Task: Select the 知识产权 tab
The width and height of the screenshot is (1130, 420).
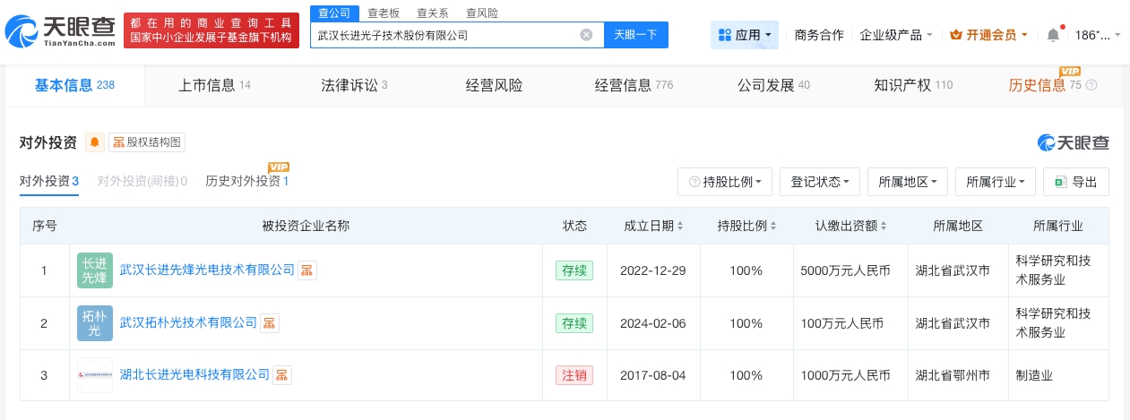Action: point(913,86)
